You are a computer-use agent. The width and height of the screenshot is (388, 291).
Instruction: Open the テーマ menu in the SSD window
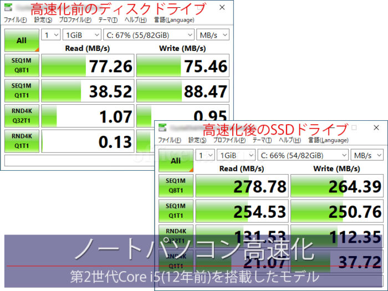coord(262,140)
